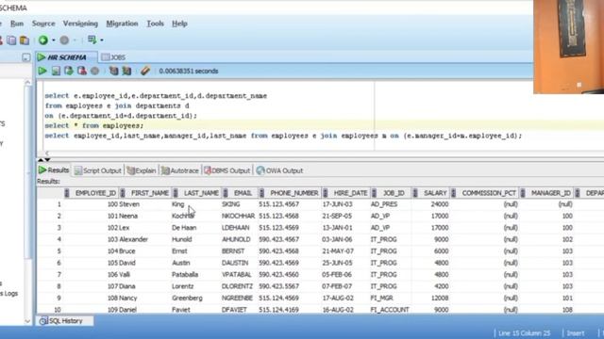Collapse editor using the up arrow splitter
The height and width of the screenshot is (339, 604).
point(41,159)
